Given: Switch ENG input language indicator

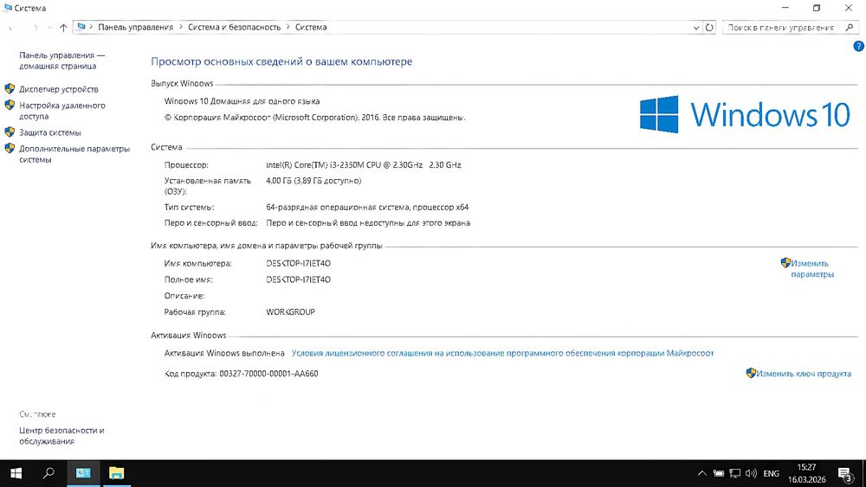Looking at the screenshot, I should (772, 473).
